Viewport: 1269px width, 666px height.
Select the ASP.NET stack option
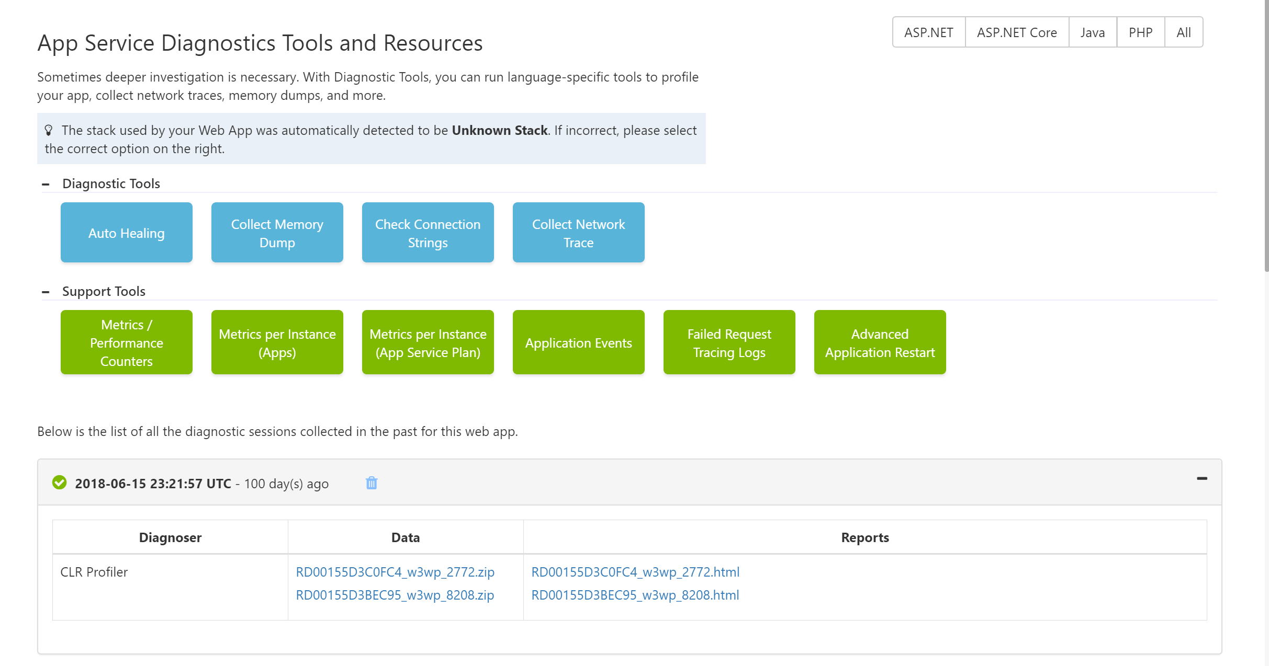928,32
